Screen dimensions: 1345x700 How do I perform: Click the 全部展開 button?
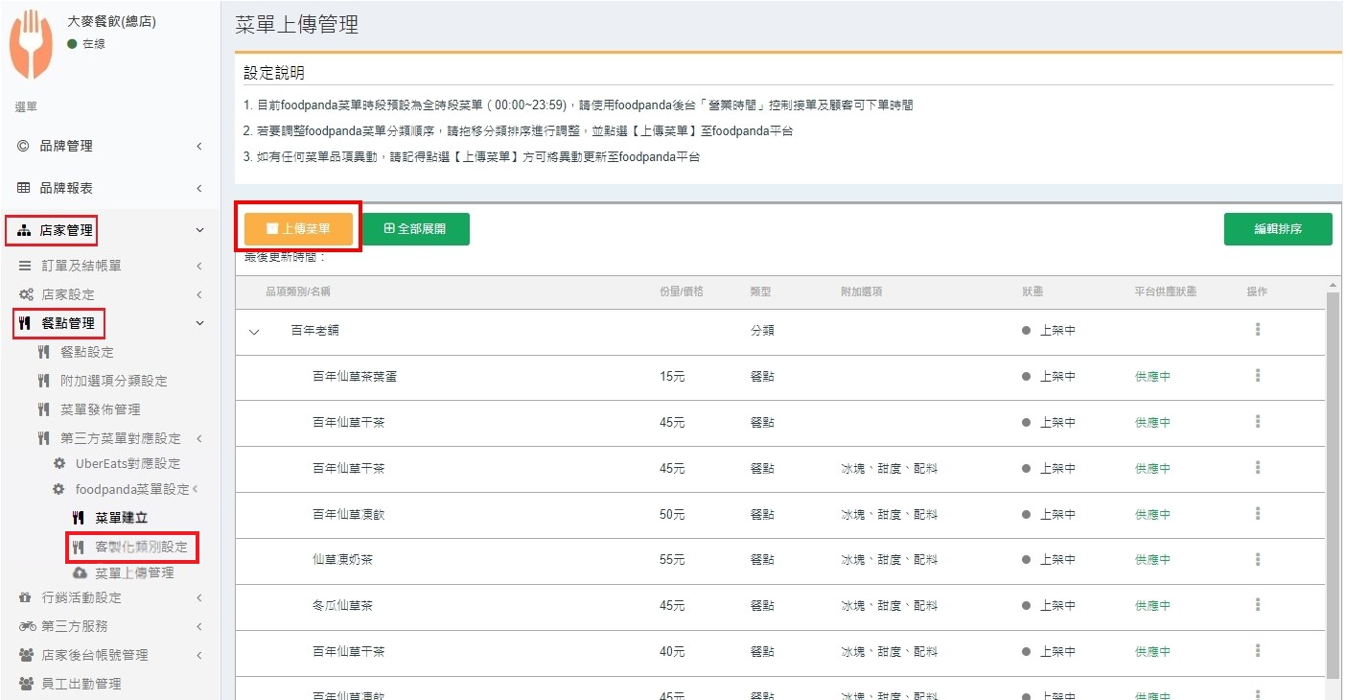coord(415,229)
